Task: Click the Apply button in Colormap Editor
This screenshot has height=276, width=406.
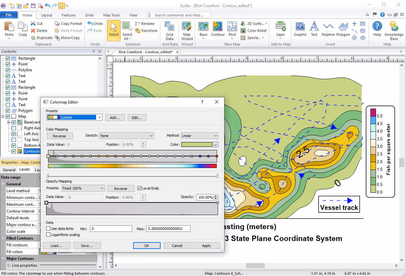Action: tap(206, 246)
